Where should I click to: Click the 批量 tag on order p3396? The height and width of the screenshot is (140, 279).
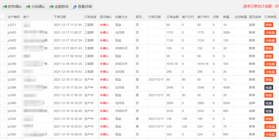268,87
